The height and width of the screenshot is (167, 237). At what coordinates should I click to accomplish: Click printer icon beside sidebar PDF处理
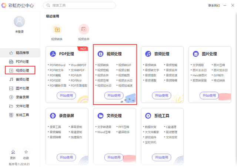(x=11, y=62)
